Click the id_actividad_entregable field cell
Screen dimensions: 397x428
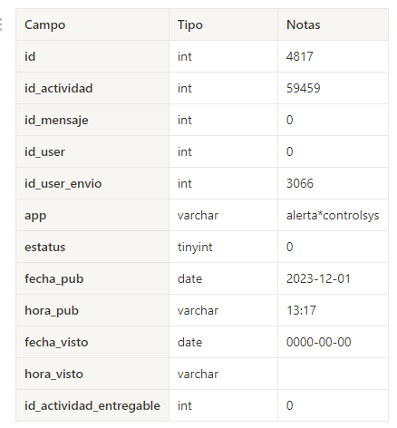tap(92, 405)
